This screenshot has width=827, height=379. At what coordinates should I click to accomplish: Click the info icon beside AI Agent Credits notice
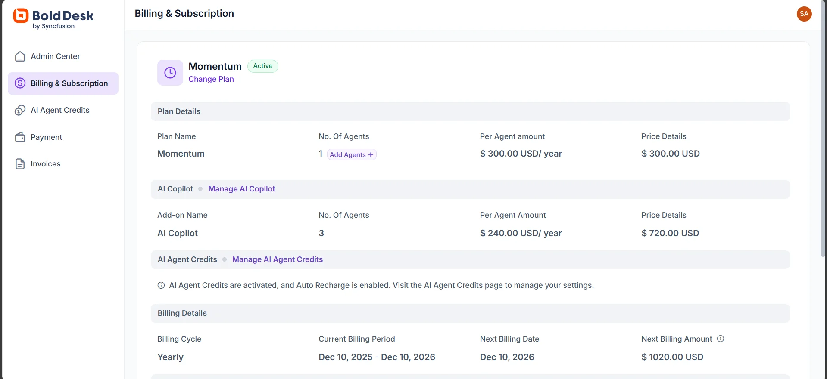(x=161, y=285)
